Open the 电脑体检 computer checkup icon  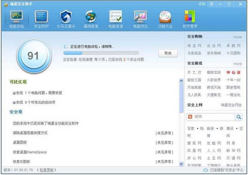(x=16, y=17)
